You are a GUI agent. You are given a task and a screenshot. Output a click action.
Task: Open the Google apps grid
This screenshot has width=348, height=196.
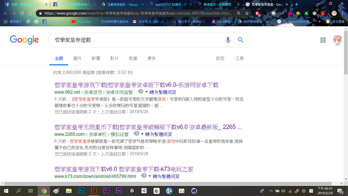[x=323, y=40]
